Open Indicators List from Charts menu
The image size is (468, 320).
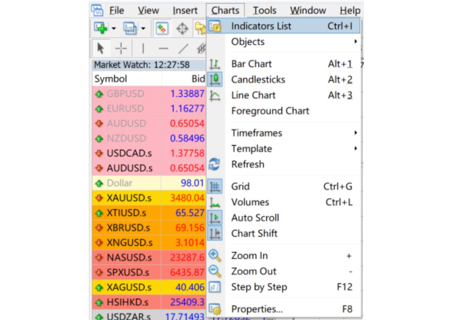click(283, 26)
